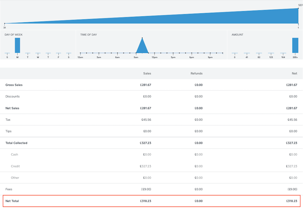Select the Sales column header
The height and width of the screenshot is (210, 303).
[147, 74]
